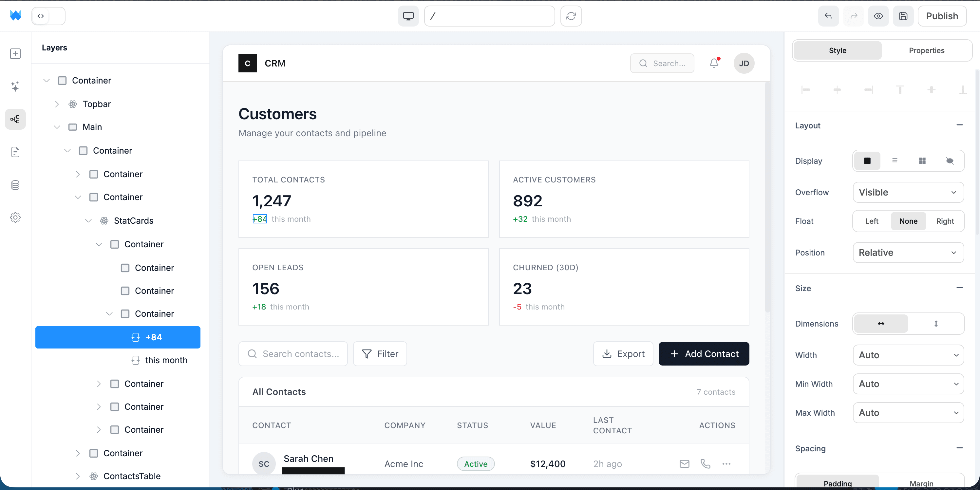Open the settings gear in the left sidebar
Image resolution: width=980 pixels, height=490 pixels.
15,217
